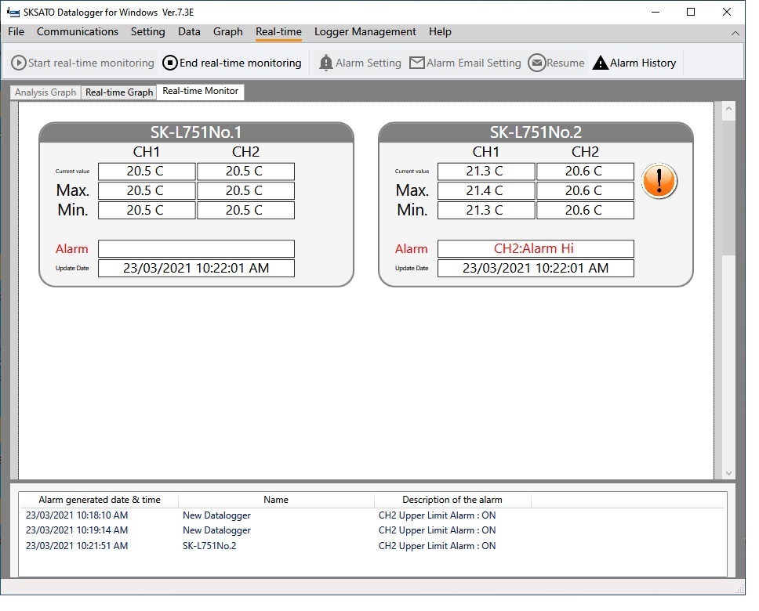The width and height of the screenshot is (759, 611).
Task: Click the monitor panel scroll up arrow
Action: (728, 110)
